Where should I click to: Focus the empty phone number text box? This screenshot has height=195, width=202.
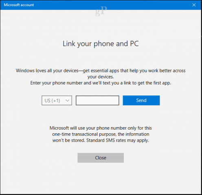[97, 100]
